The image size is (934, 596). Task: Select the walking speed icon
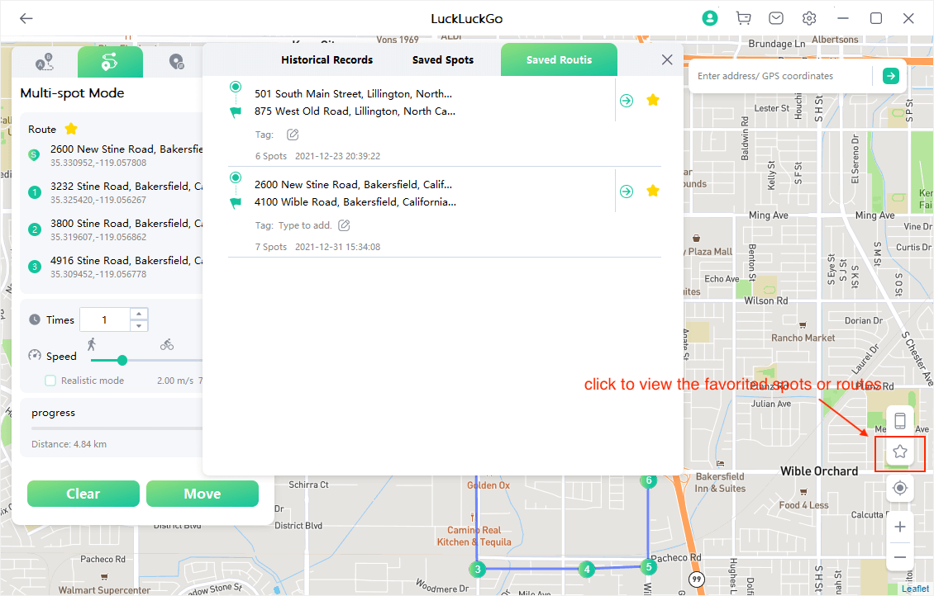pyautogui.click(x=92, y=343)
